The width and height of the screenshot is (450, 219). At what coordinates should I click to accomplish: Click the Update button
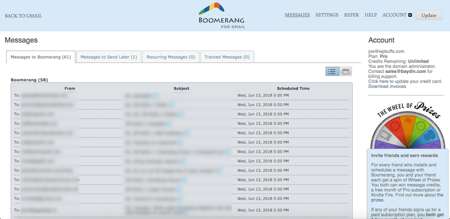429,15
